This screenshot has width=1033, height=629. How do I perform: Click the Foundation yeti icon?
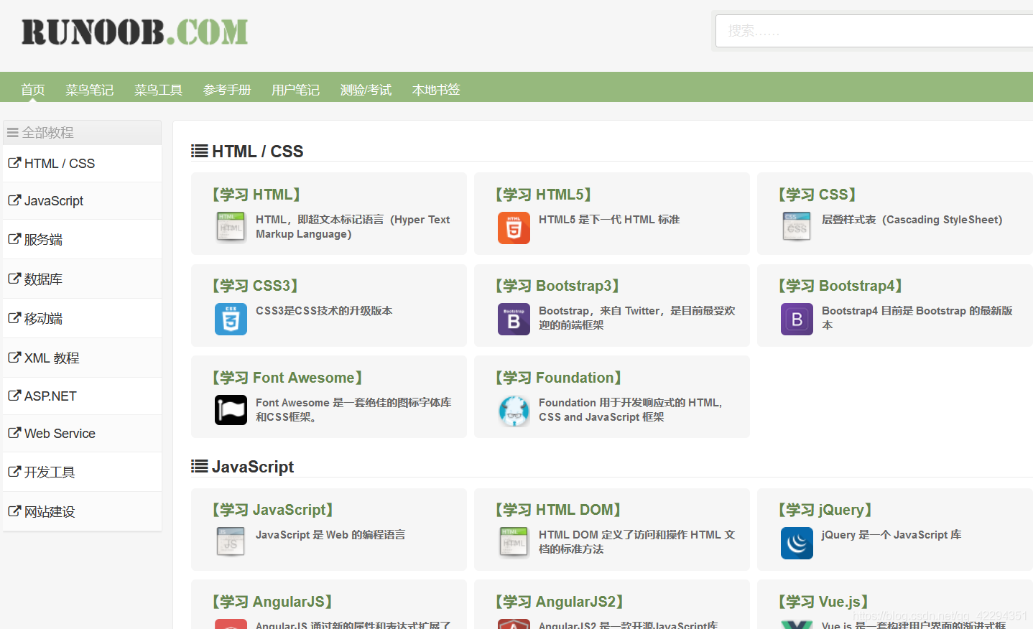click(x=514, y=411)
